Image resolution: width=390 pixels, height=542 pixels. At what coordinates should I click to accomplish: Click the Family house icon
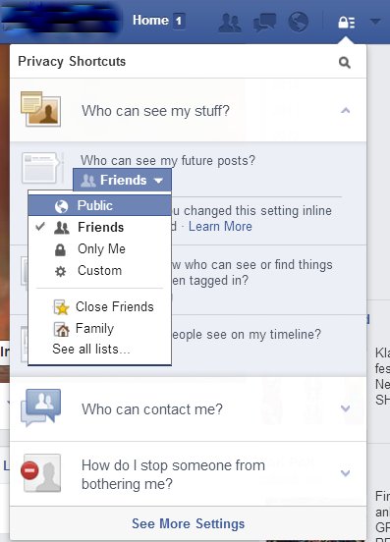click(61, 329)
